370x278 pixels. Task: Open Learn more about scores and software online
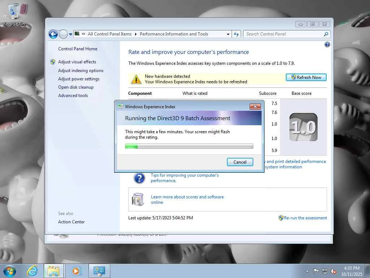pos(188,199)
